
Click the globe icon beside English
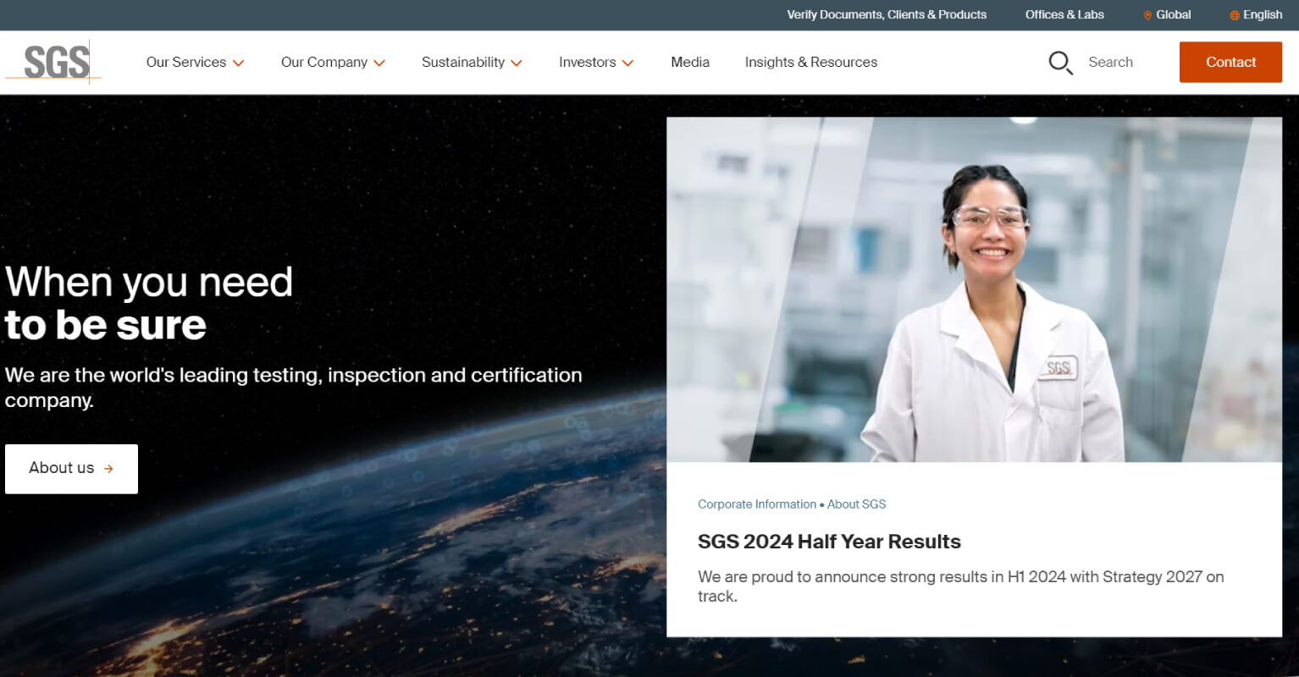1235,15
